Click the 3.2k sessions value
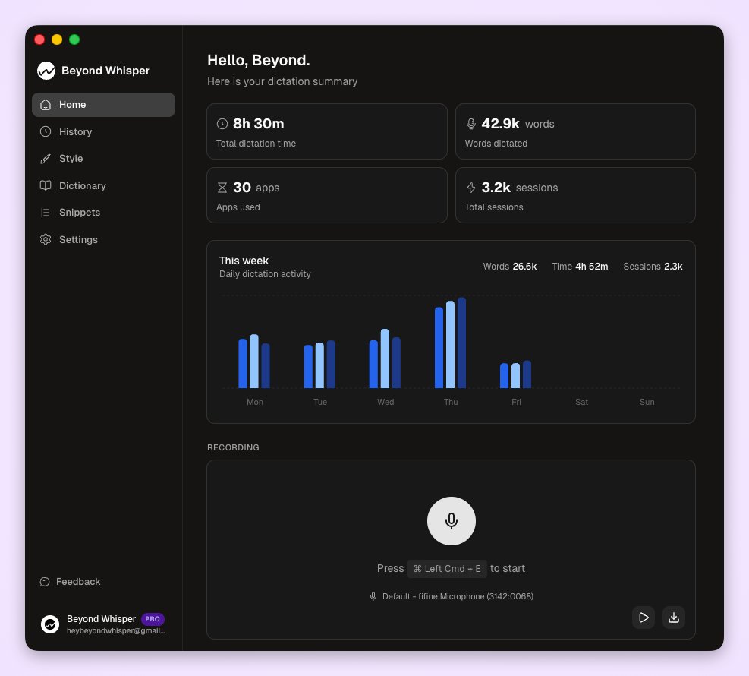The height and width of the screenshot is (676, 749). coord(496,188)
